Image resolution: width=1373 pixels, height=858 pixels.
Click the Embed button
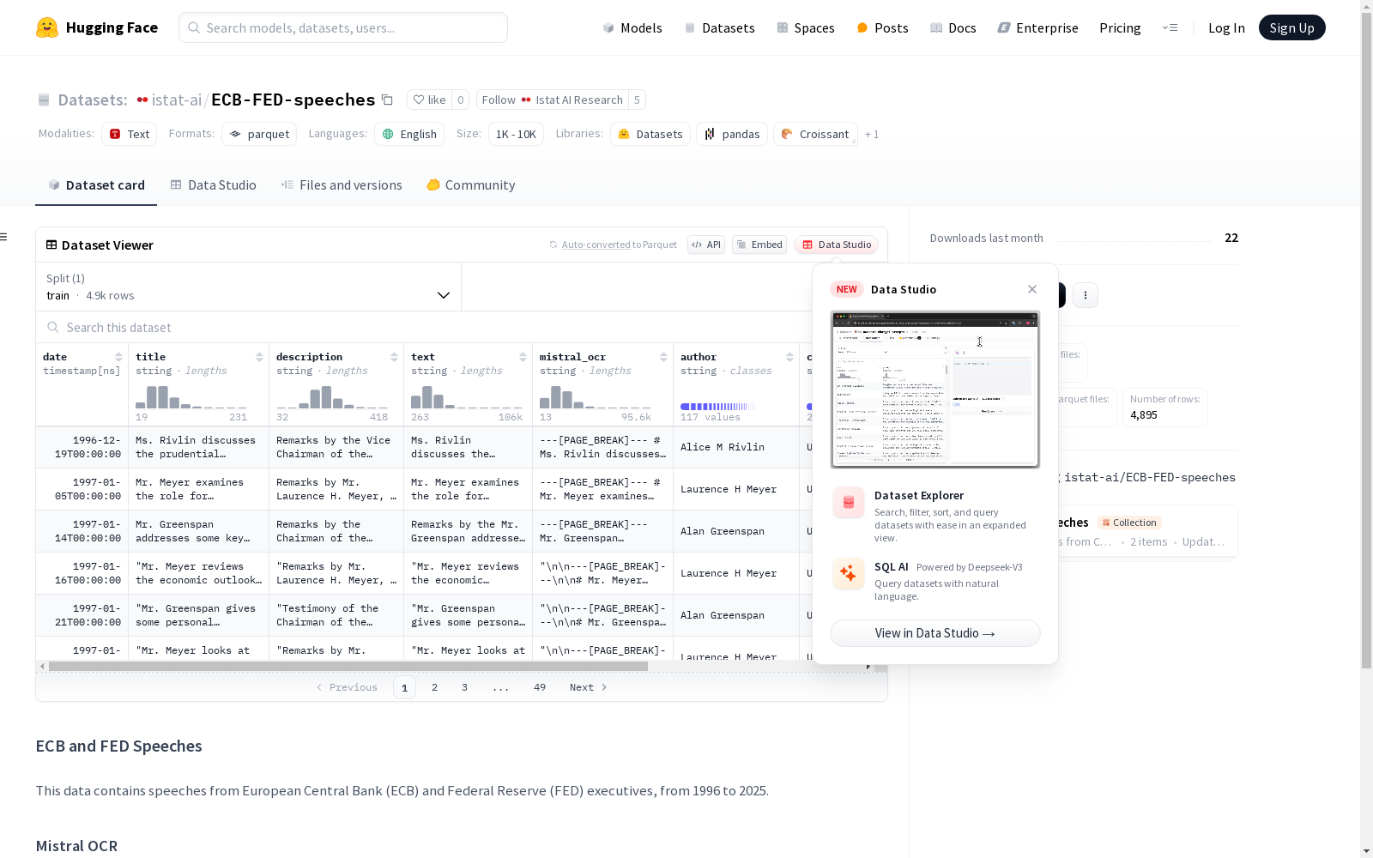[x=759, y=245]
